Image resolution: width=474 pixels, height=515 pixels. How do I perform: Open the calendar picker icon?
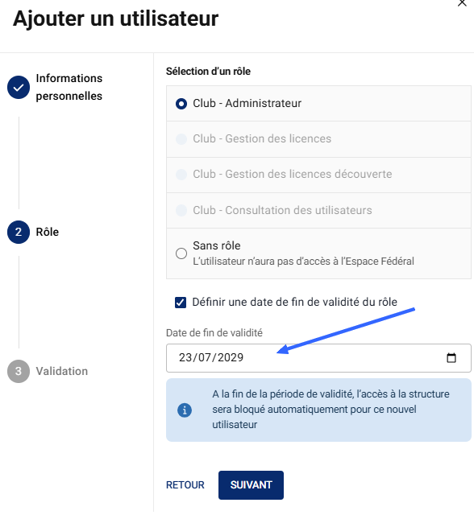451,357
